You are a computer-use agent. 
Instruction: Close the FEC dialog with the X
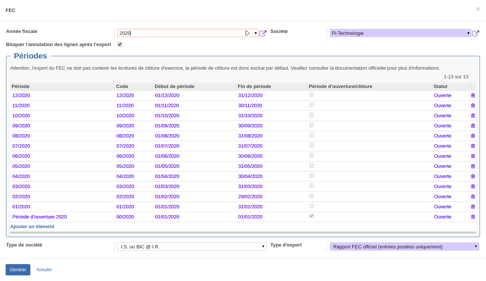(x=478, y=9)
